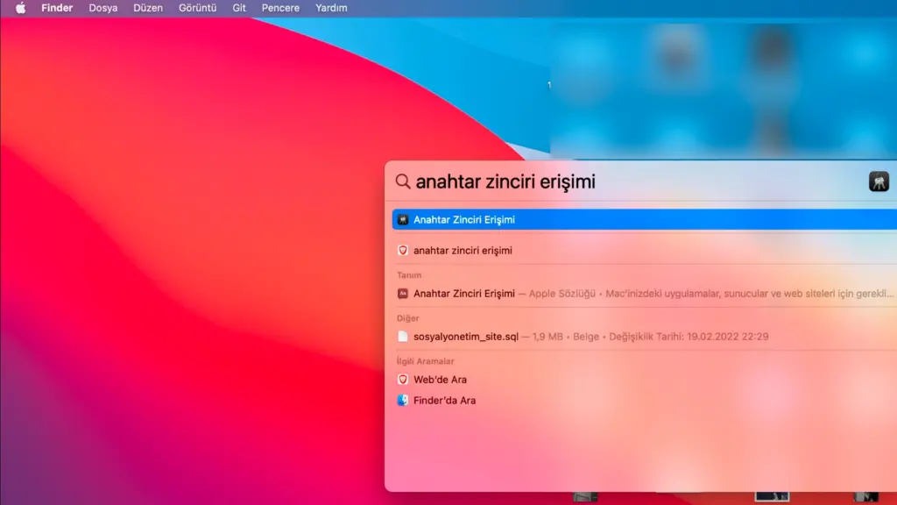Open the Yardım menu

[x=331, y=8]
